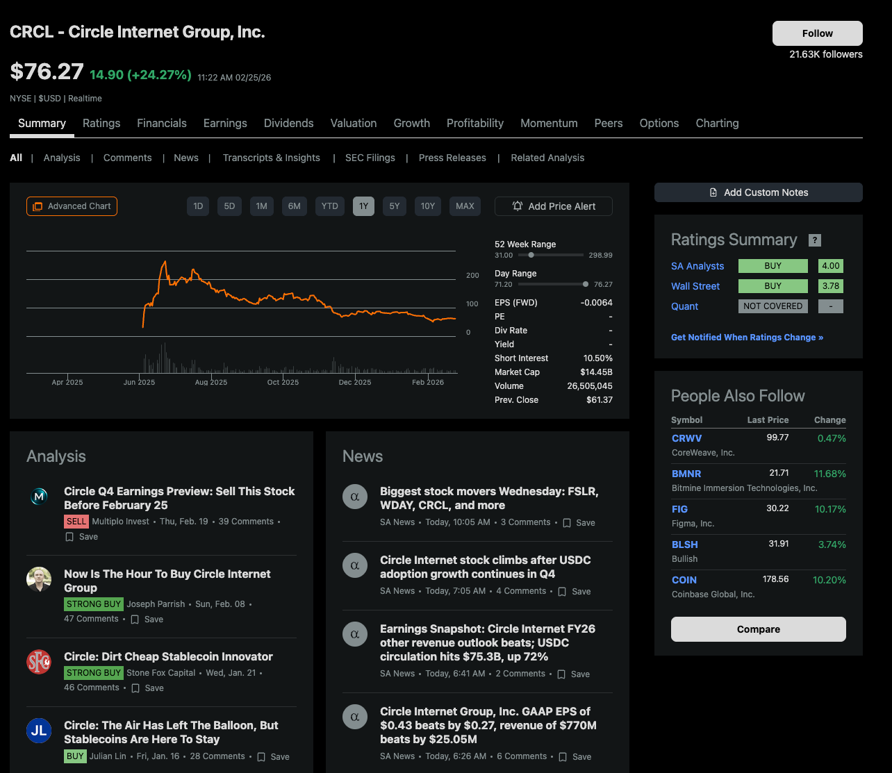Select the 6M chart range
The image size is (892, 773).
click(x=295, y=206)
